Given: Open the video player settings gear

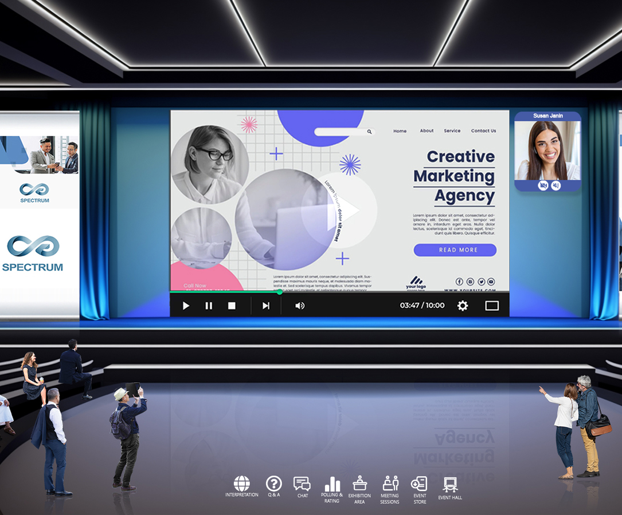Looking at the screenshot, I should point(463,306).
